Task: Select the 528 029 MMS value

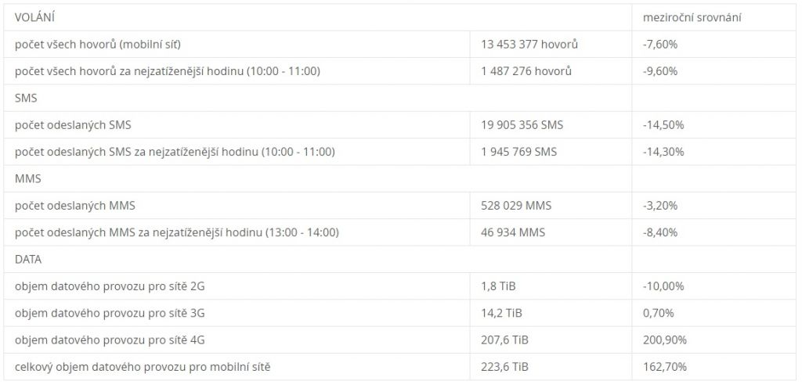Action: point(516,206)
